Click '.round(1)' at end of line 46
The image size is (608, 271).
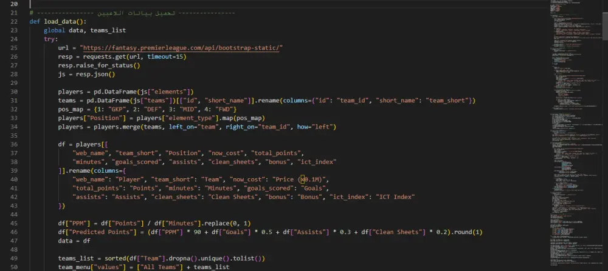(465, 232)
